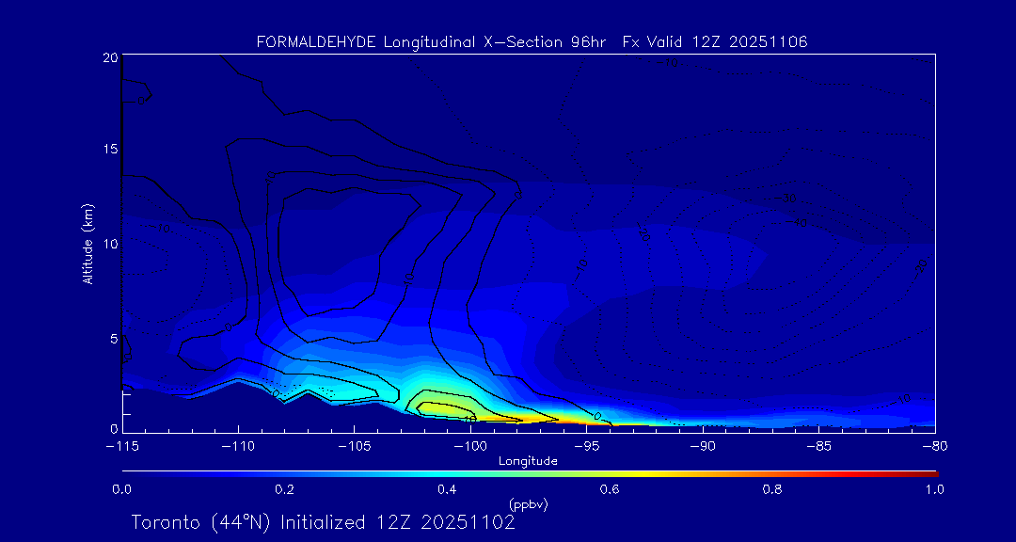Click the Toronto (44°N) Initialized caption

pyautogui.click(x=323, y=522)
